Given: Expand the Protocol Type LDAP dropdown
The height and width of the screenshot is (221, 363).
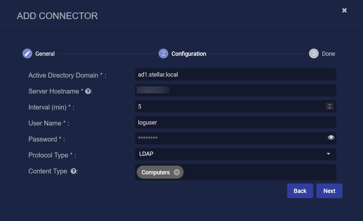Looking at the screenshot, I should pyautogui.click(x=328, y=154).
